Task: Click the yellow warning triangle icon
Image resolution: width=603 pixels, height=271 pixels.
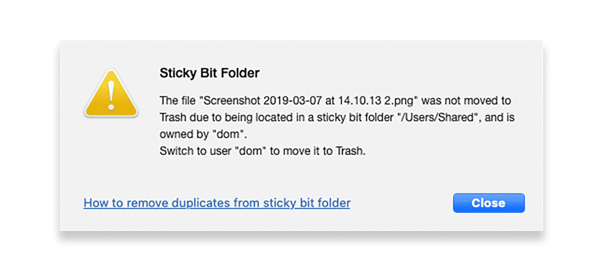Action: click(111, 93)
